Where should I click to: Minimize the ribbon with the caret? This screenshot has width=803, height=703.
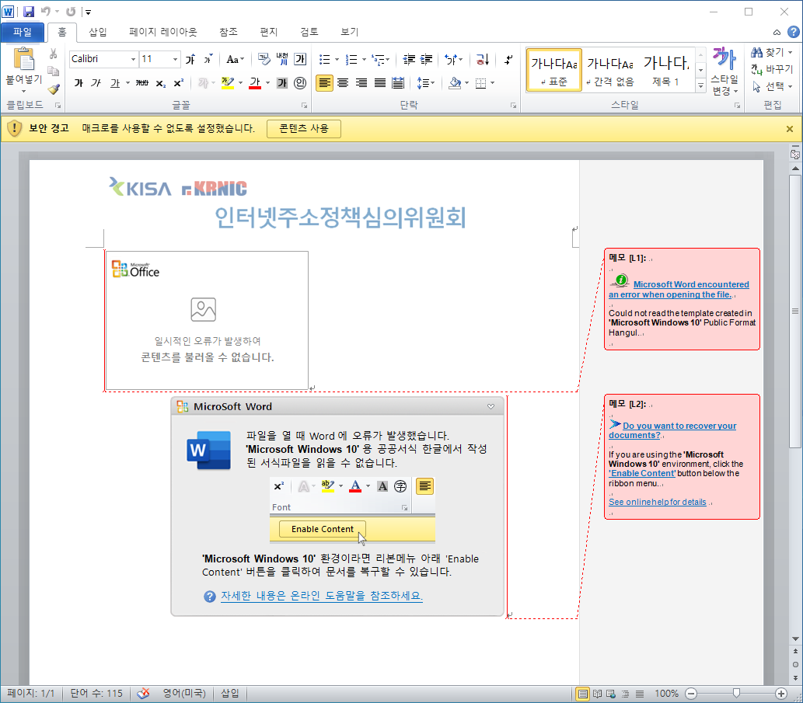pyautogui.click(x=777, y=32)
